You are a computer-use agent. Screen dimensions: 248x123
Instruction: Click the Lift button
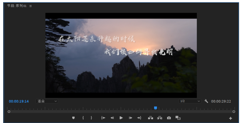point(151,118)
